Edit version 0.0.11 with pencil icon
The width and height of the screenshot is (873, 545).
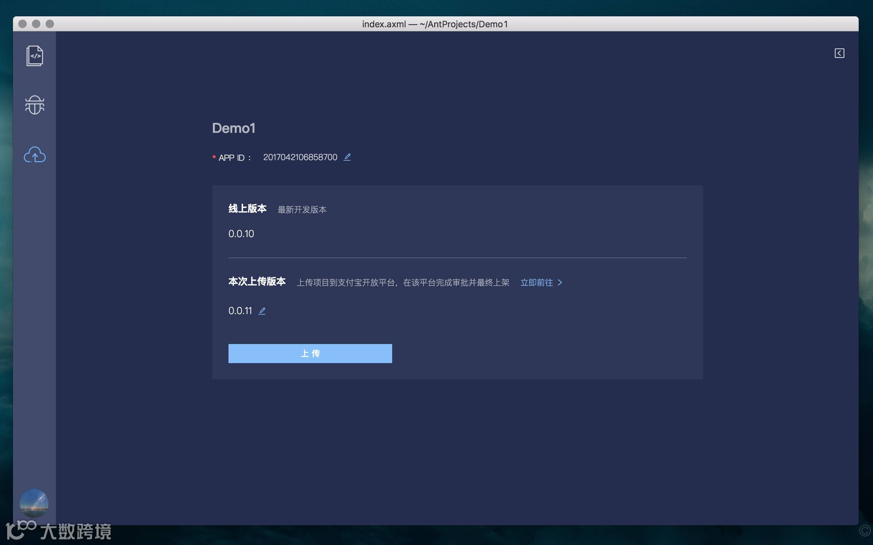coord(262,311)
